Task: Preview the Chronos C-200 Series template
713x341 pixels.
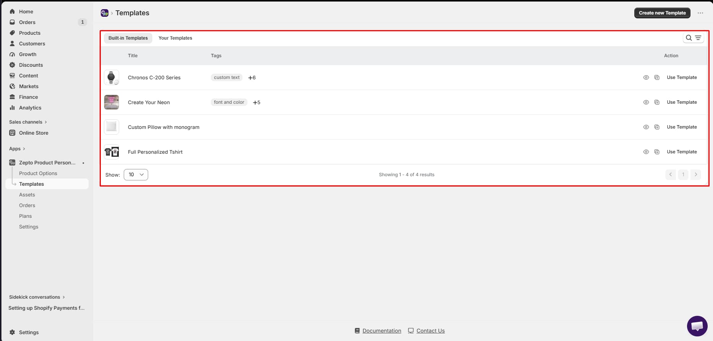Action: tap(646, 77)
